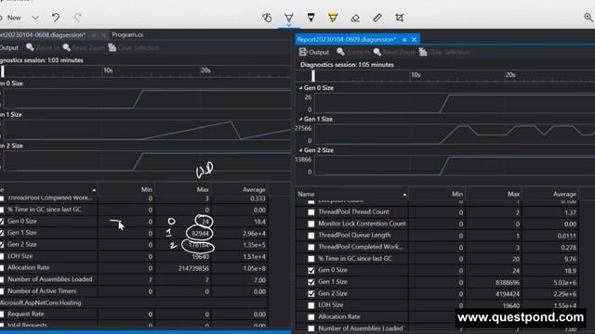Select the Report20230104-0609.diagsession tab

[x=347, y=39]
